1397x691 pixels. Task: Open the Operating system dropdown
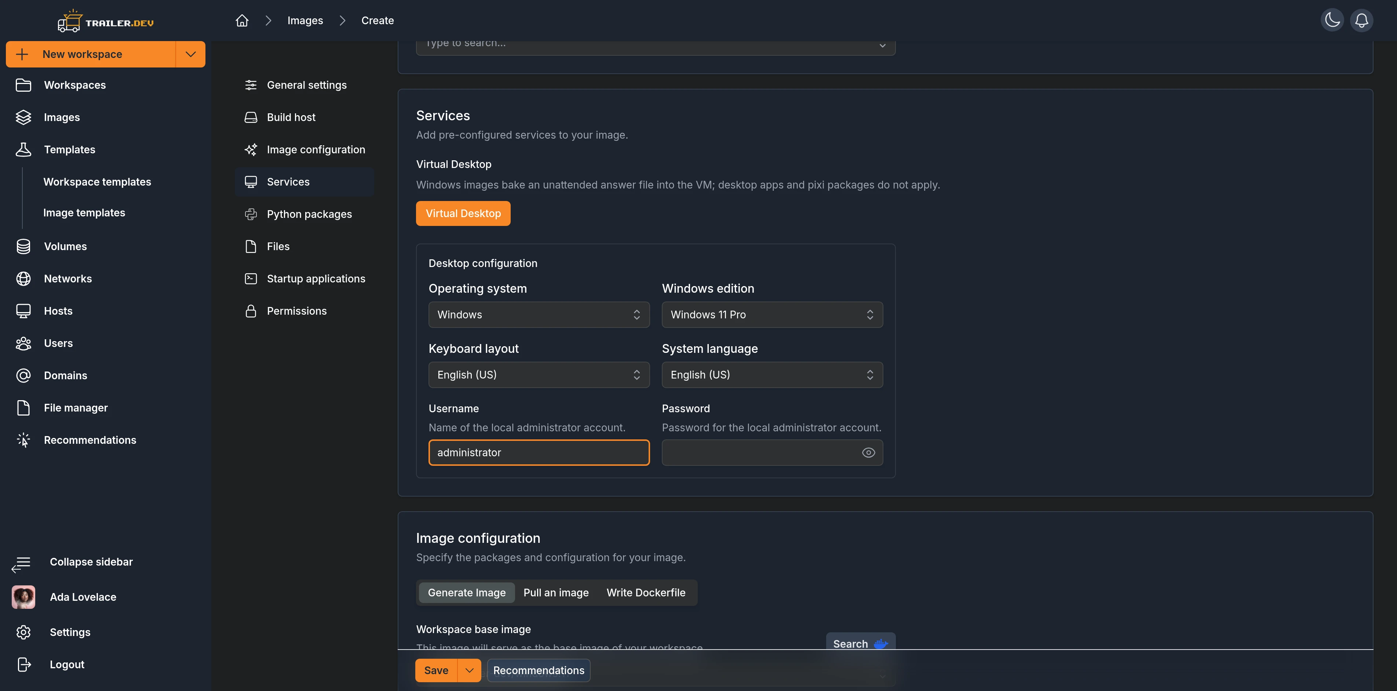pyautogui.click(x=539, y=315)
